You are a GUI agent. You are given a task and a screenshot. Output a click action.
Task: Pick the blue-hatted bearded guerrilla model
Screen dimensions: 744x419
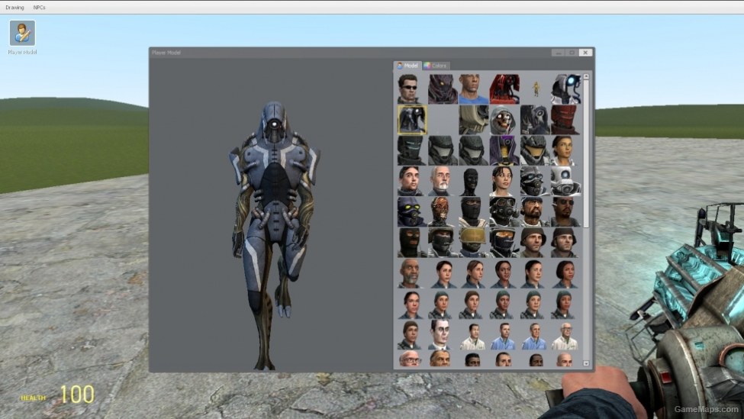click(x=535, y=211)
